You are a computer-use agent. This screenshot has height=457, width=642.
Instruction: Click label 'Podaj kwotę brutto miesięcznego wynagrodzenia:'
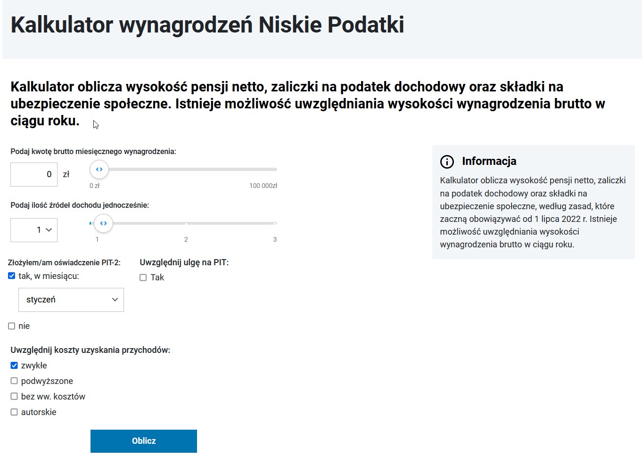tap(93, 152)
